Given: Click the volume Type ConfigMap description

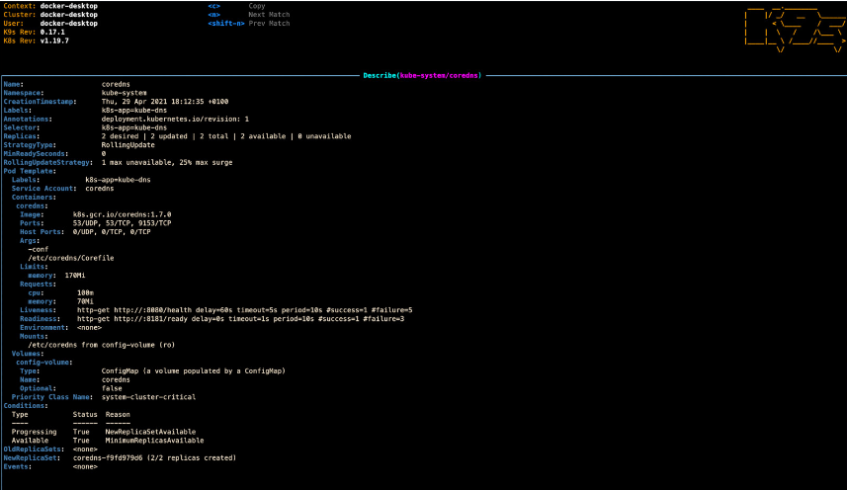Looking at the screenshot, I should tap(194, 370).
